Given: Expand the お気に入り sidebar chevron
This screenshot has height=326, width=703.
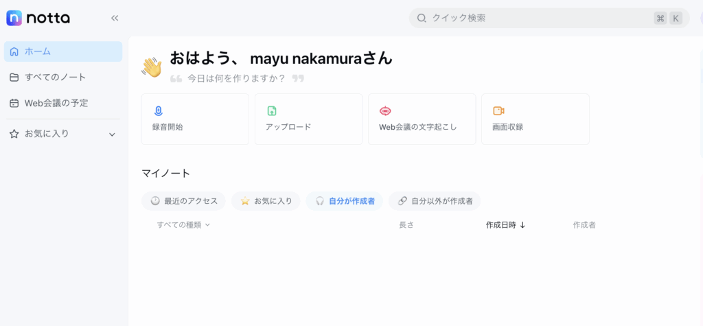Looking at the screenshot, I should click(x=112, y=134).
